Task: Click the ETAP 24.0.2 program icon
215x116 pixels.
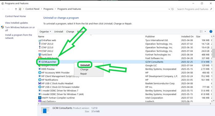Action: tap(40, 51)
